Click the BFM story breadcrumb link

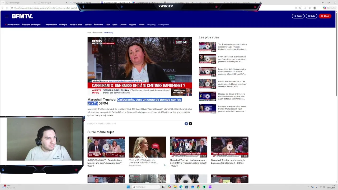tap(108, 32)
